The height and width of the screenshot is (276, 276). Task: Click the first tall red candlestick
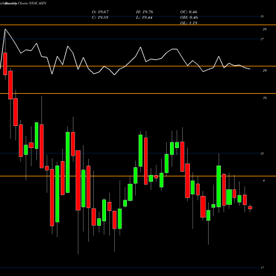tap(5, 63)
